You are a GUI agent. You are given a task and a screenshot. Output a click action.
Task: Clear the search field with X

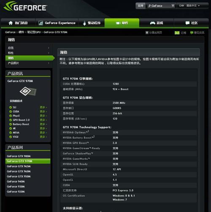[173, 5]
